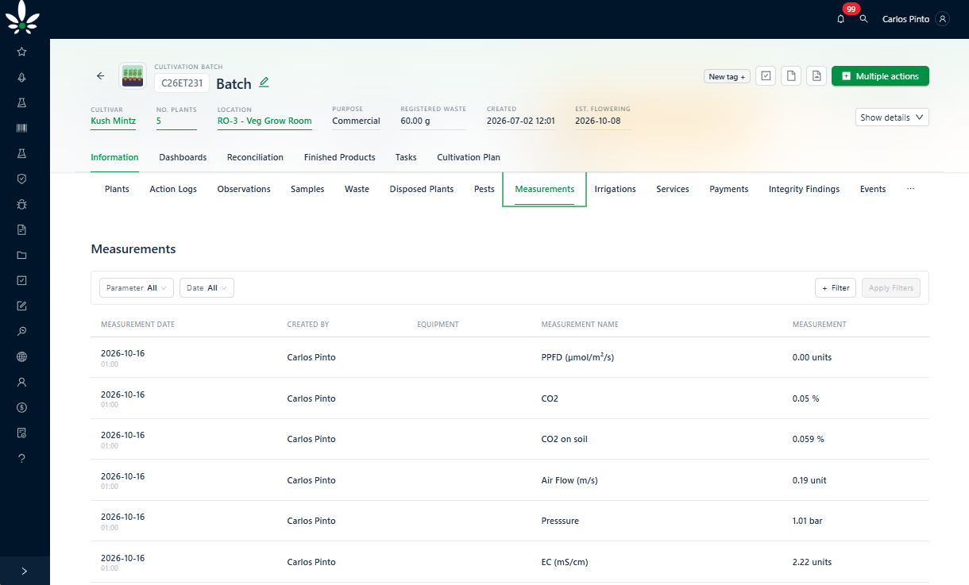The height and width of the screenshot is (585, 969).
Task: Click the plant sprout icon in the sidebar
Action: 21,77
